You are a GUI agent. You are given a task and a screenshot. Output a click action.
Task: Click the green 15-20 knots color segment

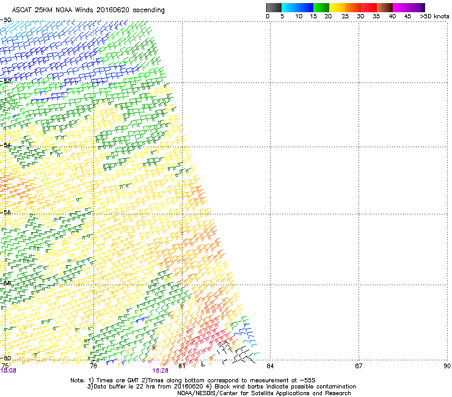[x=321, y=7]
